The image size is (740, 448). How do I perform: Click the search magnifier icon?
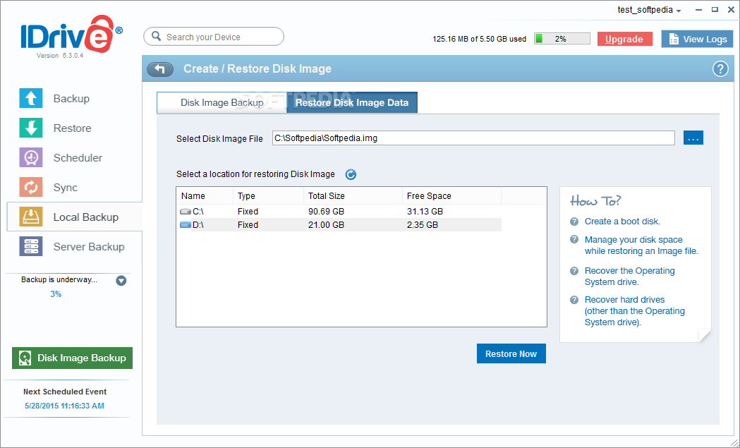pyautogui.click(x=156, y=37)
